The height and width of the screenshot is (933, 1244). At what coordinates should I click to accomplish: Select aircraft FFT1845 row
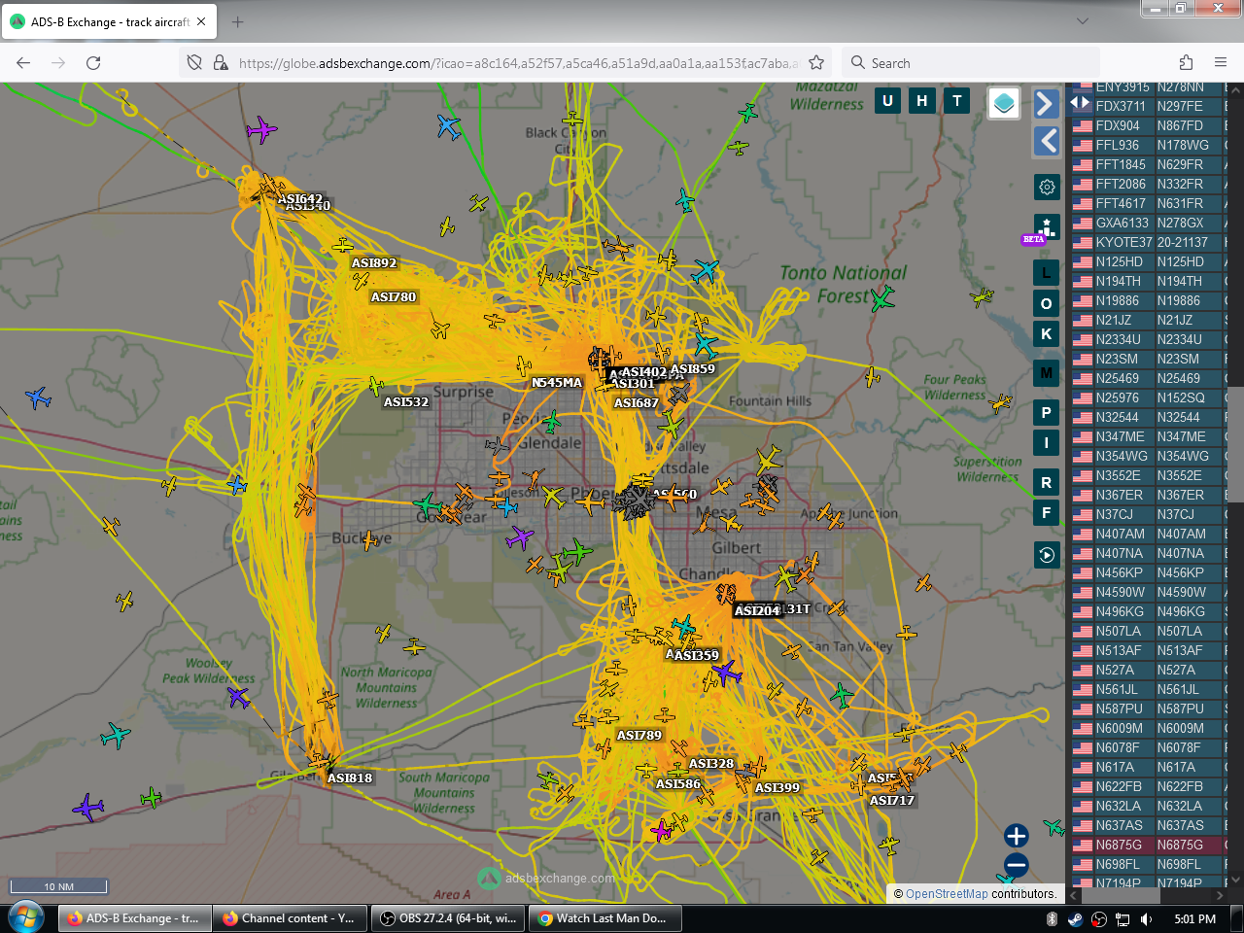[x=1149, y=164]
